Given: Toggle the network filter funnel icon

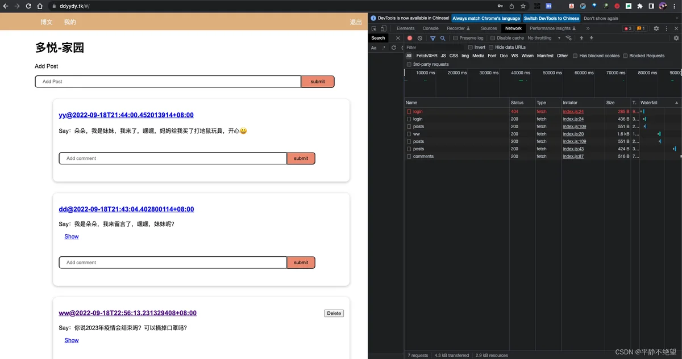Looking at the screenshot, I should click(433, 38).
